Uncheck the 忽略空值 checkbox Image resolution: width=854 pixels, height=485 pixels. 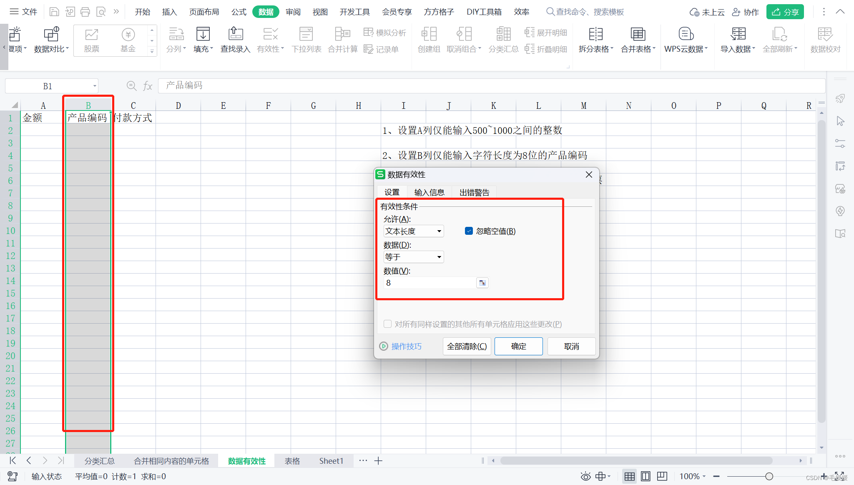(469, 231)
